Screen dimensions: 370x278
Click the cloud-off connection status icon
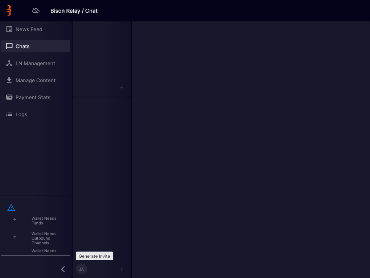(x=36, y=10)
